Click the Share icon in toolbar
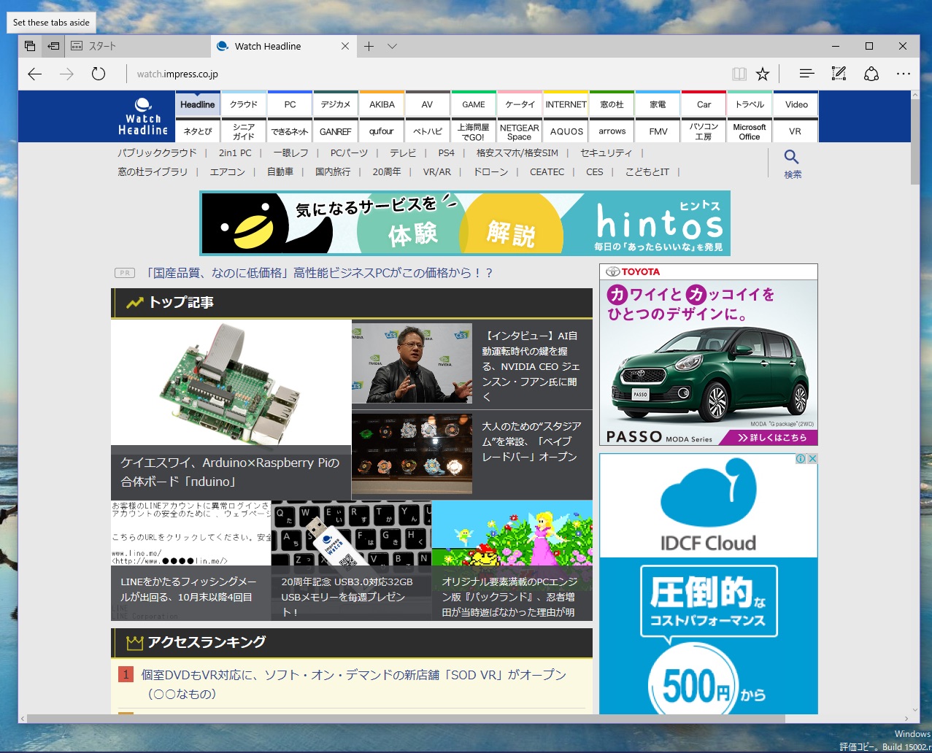 pos(871,74)
